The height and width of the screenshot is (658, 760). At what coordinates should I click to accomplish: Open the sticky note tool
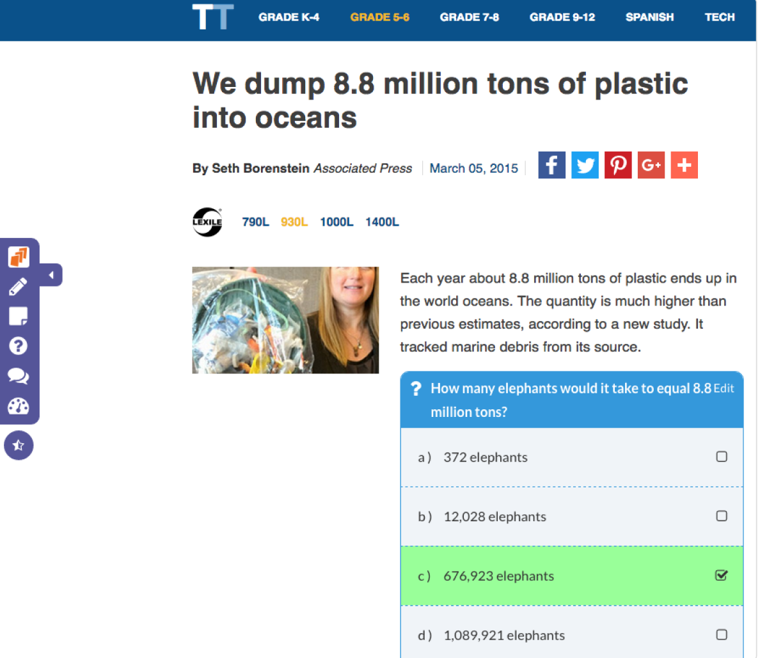[18, 316]
